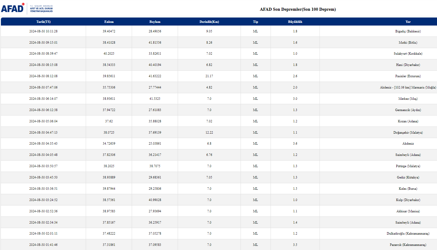Click the Tarih(TS) column header
The image size is (437, 250).
click(43, 22)
